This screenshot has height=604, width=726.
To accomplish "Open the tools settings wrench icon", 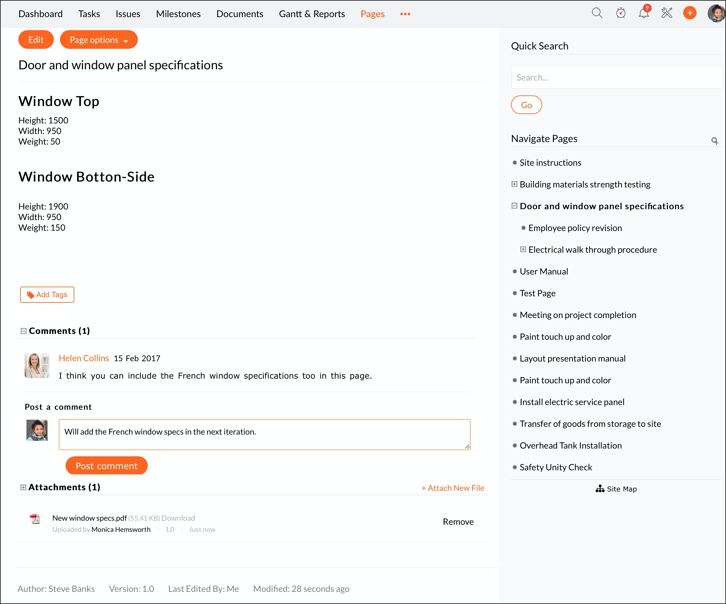I will (x=667, y=13).
